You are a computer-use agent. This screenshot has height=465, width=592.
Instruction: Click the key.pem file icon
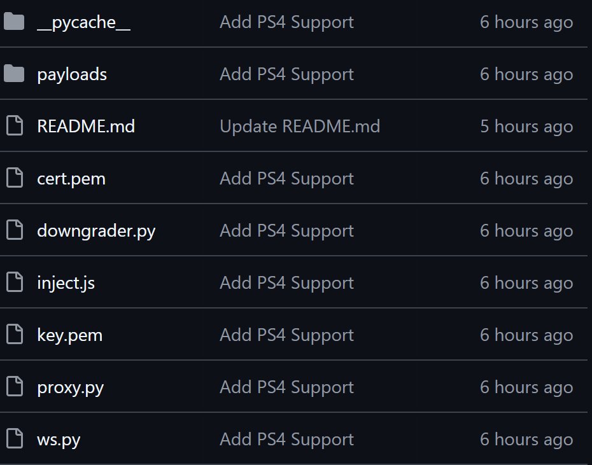pyautogui.click(x=13, y=335)
